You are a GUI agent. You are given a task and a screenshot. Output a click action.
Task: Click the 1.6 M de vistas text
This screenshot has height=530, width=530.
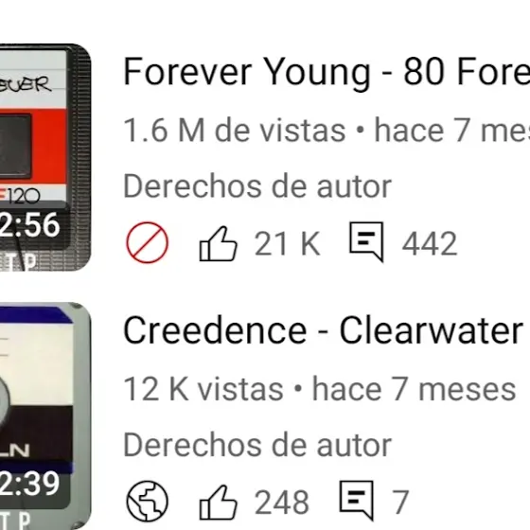click(x=235, y=131)
